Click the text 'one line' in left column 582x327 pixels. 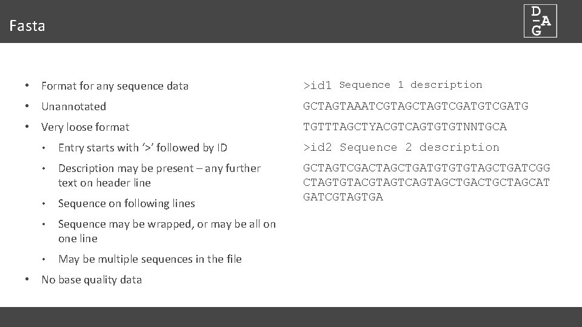coord(78,239)
